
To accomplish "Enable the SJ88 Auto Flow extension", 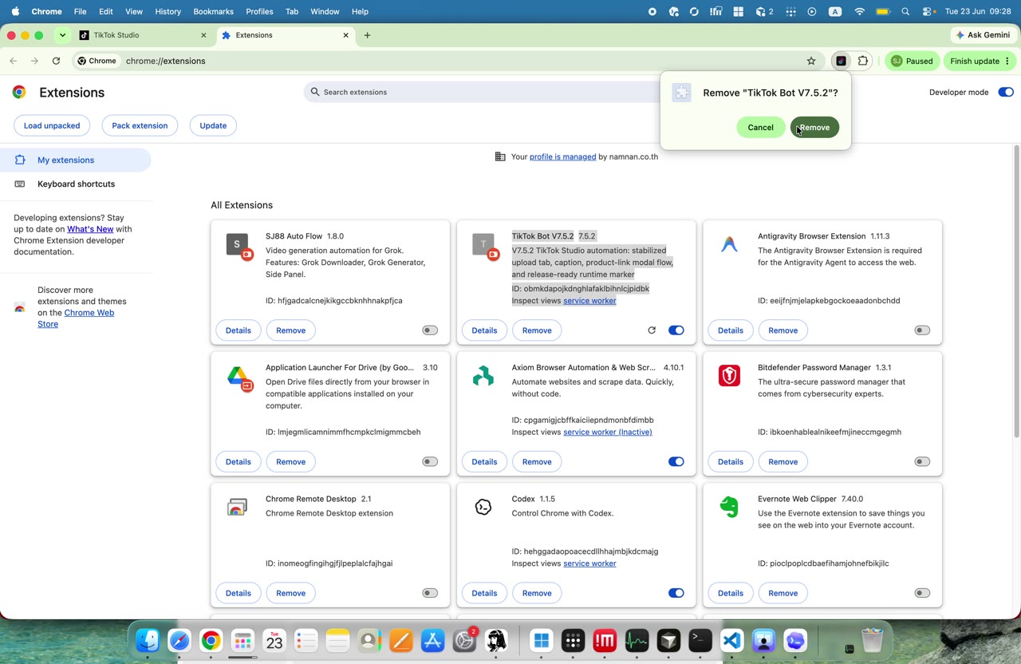I will pyautogui.click(x=430, y=330).
